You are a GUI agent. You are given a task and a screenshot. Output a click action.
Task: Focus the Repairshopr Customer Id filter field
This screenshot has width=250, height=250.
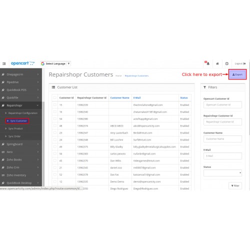(x=222, y=122)
